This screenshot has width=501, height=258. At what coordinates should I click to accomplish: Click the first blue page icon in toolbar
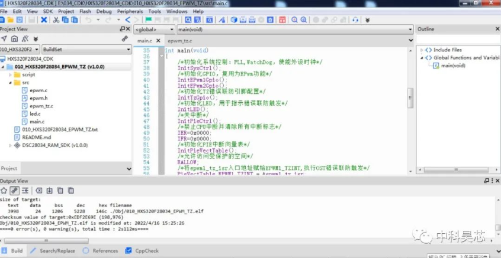[x=2, y=20]
